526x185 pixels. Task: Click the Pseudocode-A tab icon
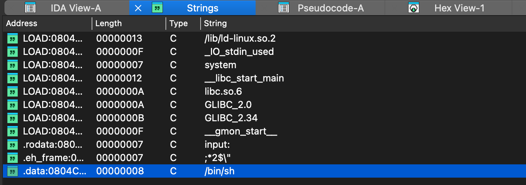coord(284,8)
